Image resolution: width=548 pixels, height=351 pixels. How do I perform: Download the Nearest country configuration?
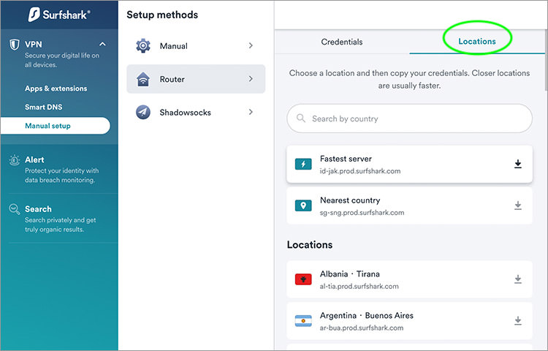tap(518, 205)
